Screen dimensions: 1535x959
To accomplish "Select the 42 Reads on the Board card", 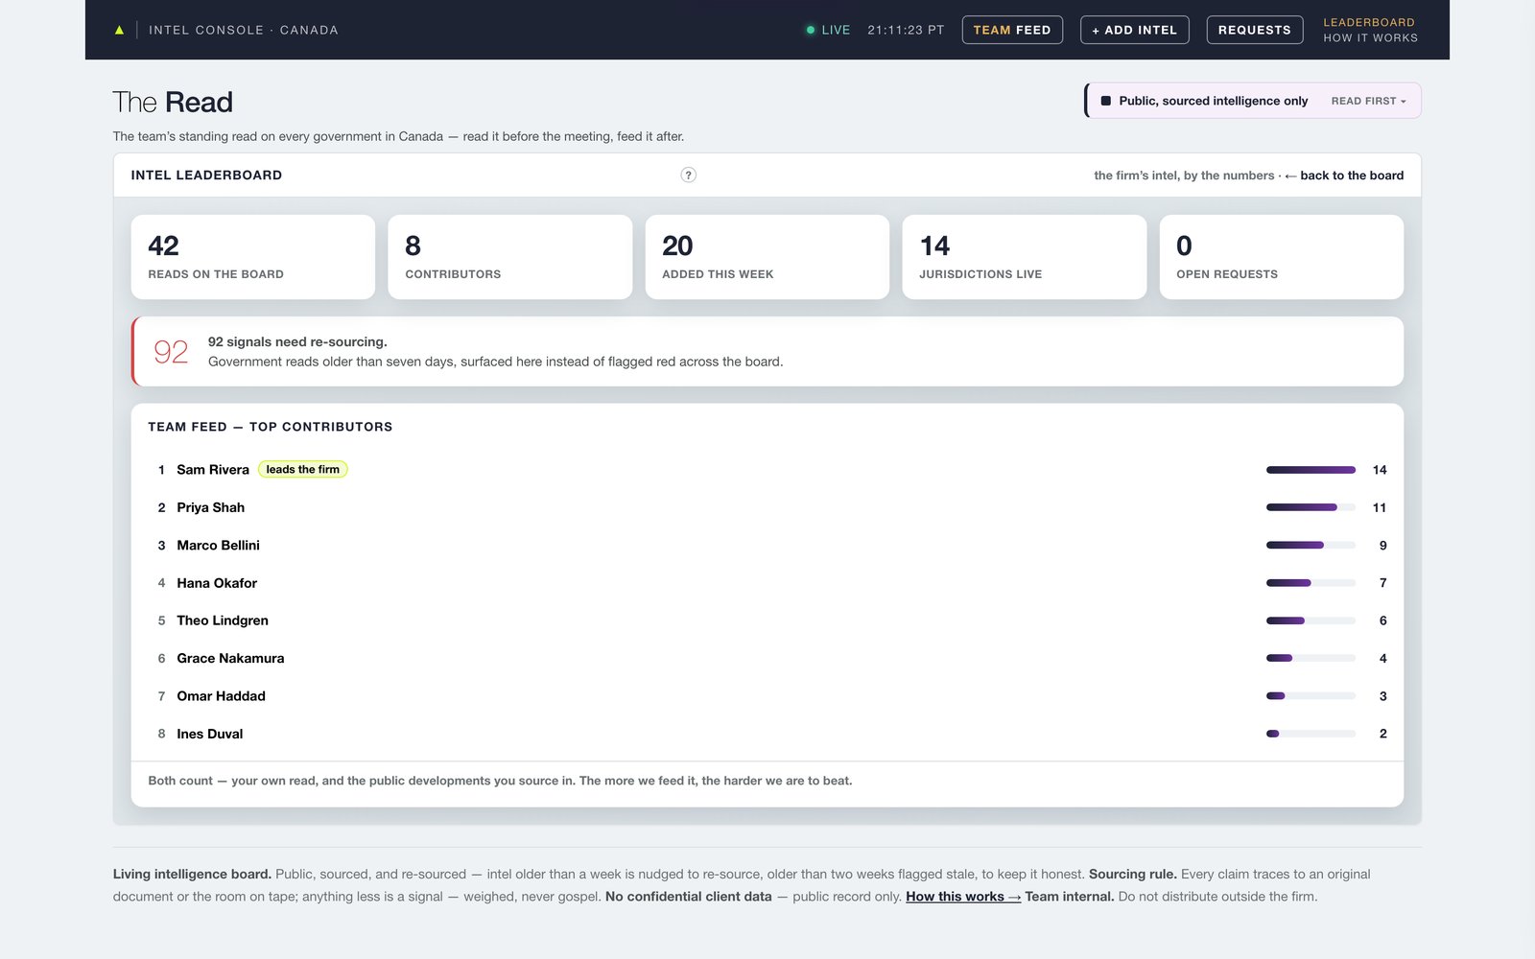I will point(253,257).
